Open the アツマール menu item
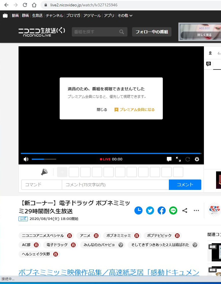The image size is (221, 284). 92,16
